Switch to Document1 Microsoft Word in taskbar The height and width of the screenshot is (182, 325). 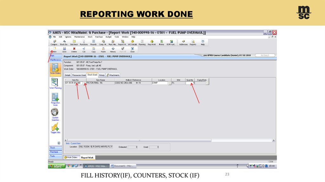(x=123, y=166)
